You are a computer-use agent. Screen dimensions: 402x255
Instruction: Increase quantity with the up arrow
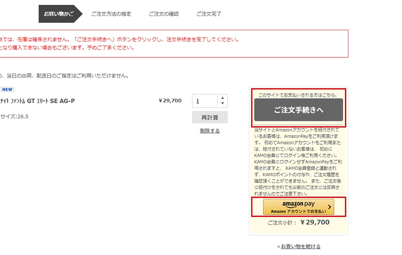click(222, 98)
